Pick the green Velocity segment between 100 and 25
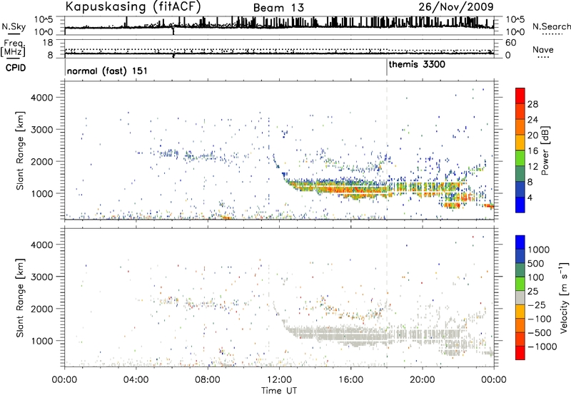This screenshot has width=571, height=395. [520, 284]
